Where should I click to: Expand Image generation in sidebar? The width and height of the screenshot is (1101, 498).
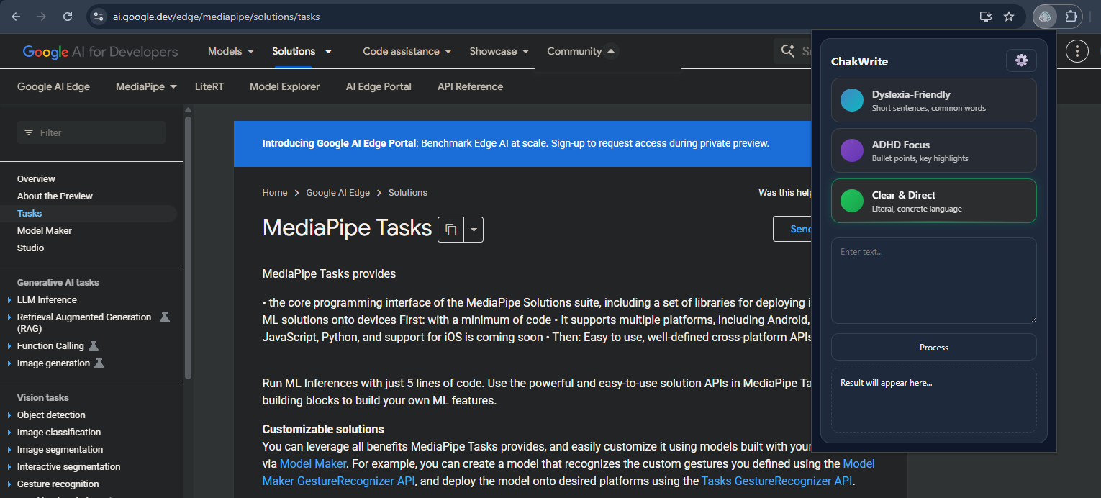tap(9, 363)
